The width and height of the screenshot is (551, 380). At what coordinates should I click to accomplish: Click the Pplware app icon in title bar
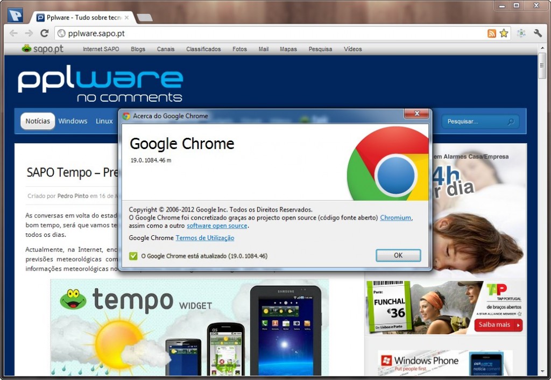tap(15, 15)
